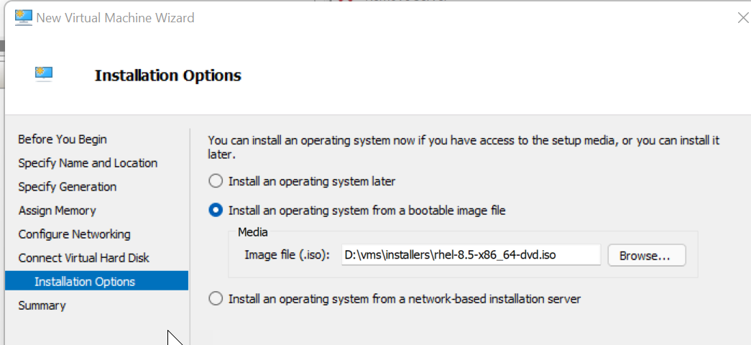The image size is (751, 345).
Task: Select Installation Options in the step list
Action: click(x=84, y=281)
